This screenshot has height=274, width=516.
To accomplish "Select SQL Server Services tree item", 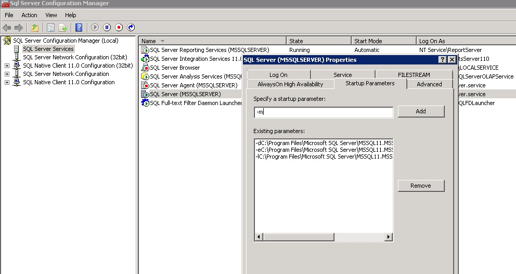I will [48, 49].
